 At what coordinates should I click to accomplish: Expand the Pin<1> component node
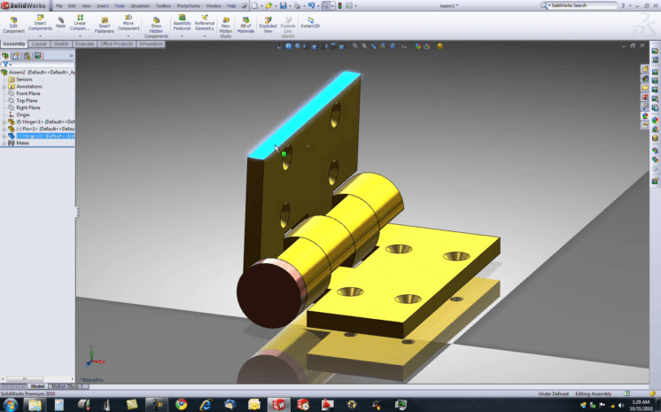pos(4,129)
